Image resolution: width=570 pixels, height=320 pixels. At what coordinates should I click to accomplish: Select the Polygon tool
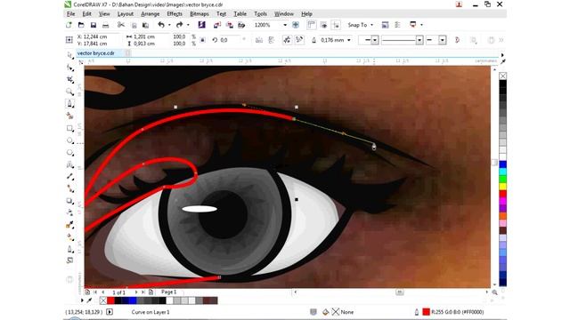(69, 152)
